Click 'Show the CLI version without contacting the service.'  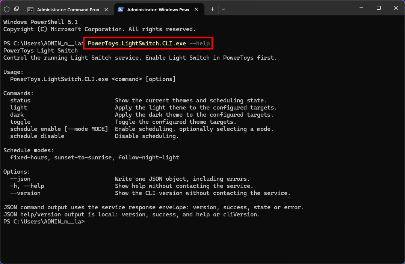coord(202,193)
